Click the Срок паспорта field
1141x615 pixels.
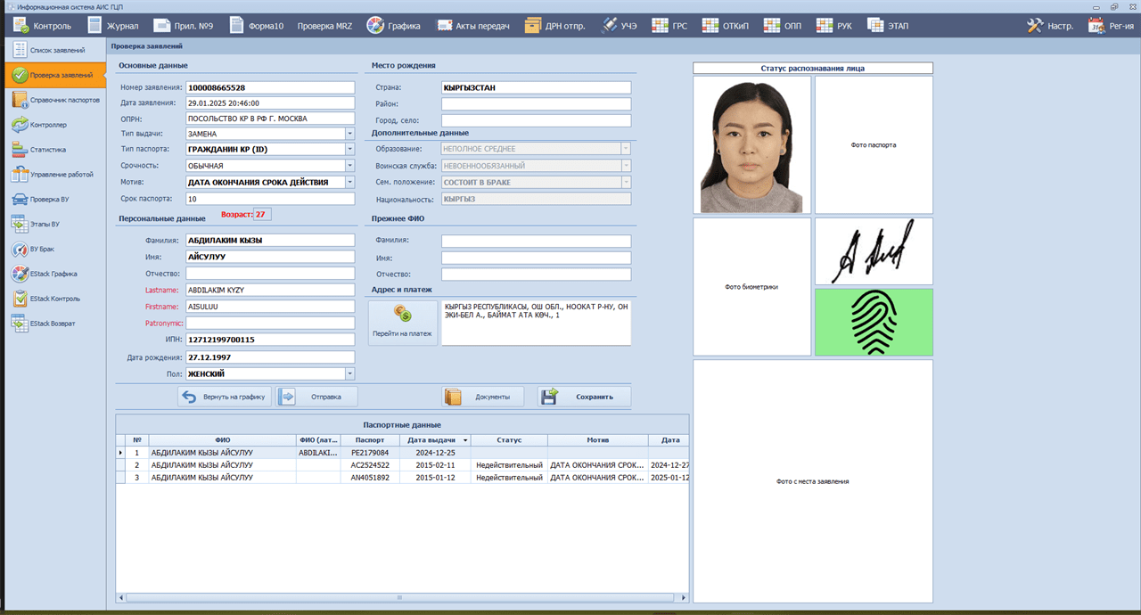click(270, 199)
